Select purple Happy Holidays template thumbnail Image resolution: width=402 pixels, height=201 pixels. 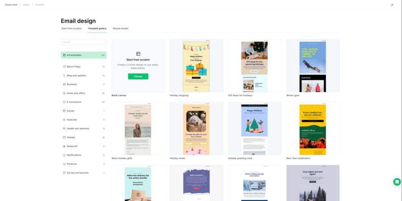pos(197,183)
